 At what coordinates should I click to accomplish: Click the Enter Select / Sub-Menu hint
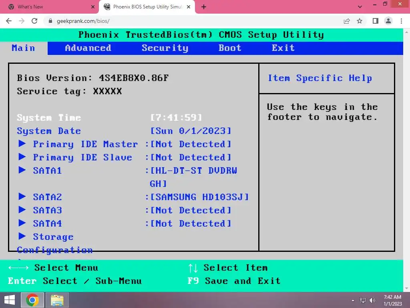(x=75, y=281)
